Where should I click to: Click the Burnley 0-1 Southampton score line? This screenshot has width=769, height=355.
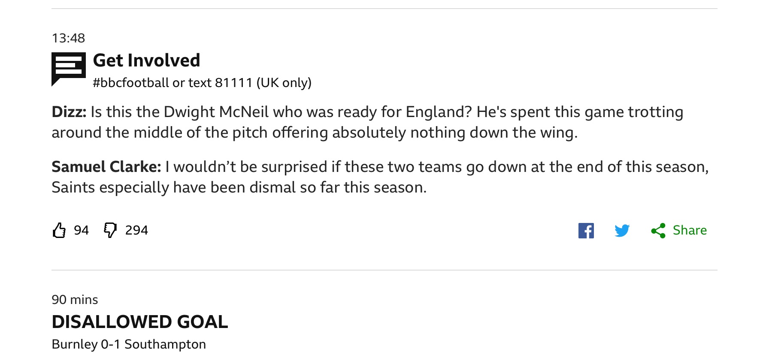coord(129,344)
